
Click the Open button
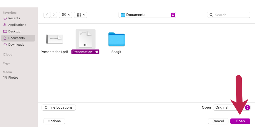click(x=240, y=121)
